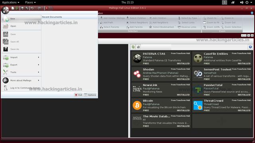The width and height of the screenshot is (255, 143).
Task: Expand the Tools submenu arrow
Action: pos(39,72)
